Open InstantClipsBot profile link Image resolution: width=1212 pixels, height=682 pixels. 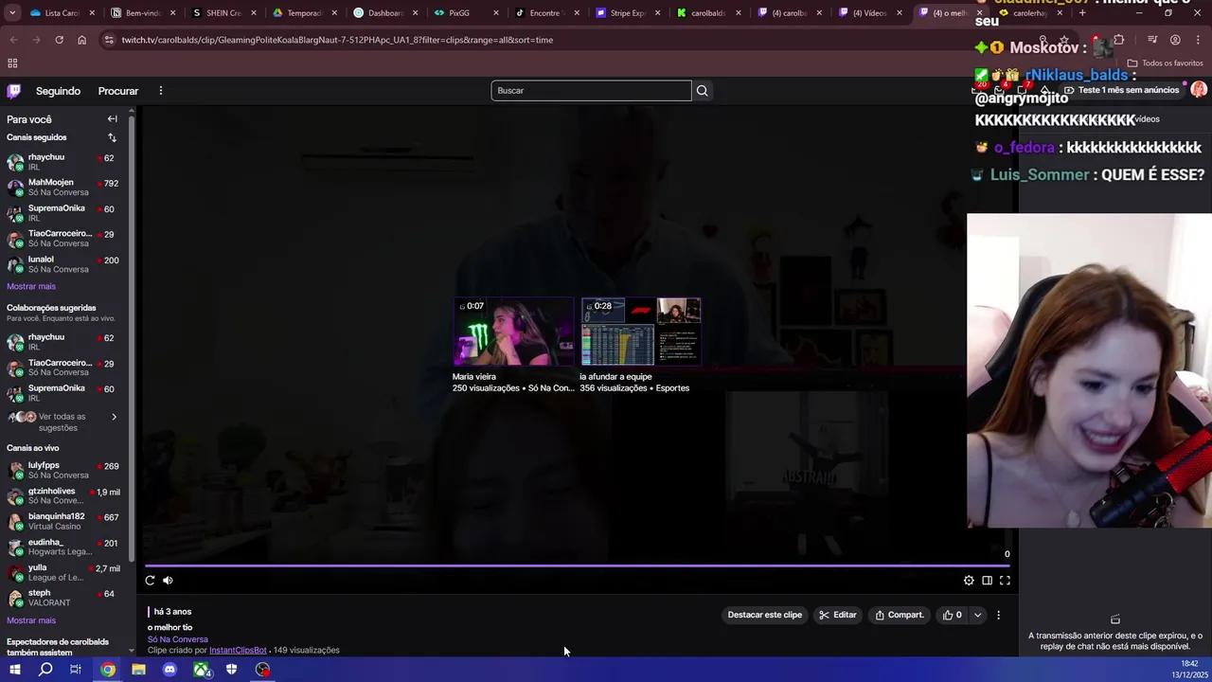238,651
